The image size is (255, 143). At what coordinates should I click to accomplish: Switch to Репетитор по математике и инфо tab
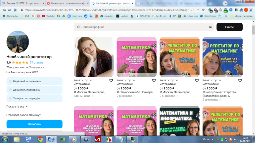pyautogui.click(x=68, y=3)
